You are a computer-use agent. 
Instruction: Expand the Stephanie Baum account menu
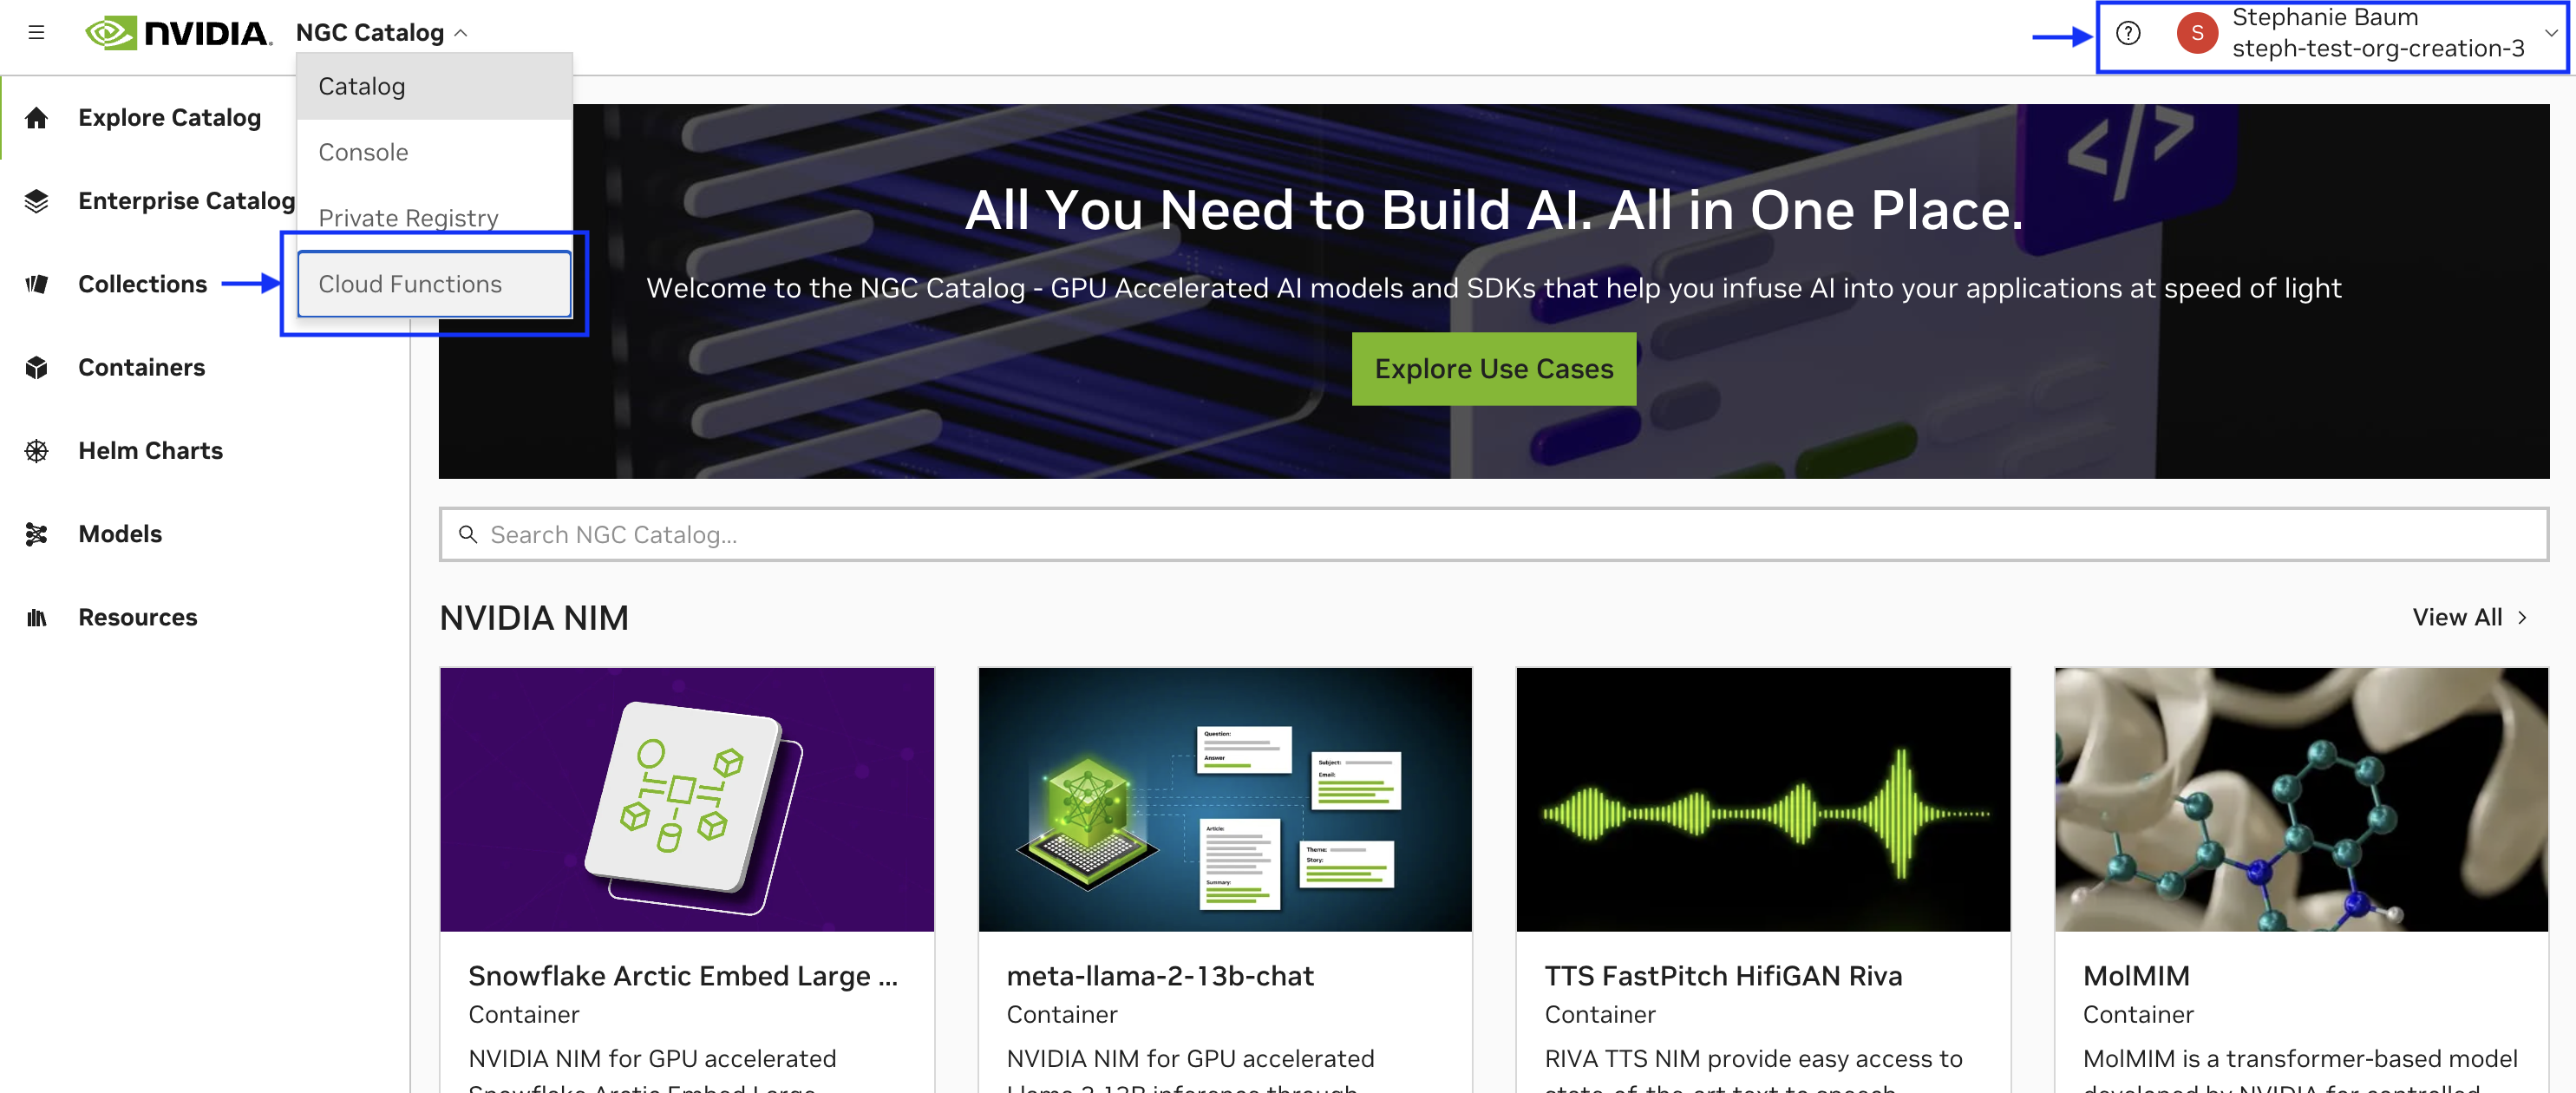tap(2550, 33)
